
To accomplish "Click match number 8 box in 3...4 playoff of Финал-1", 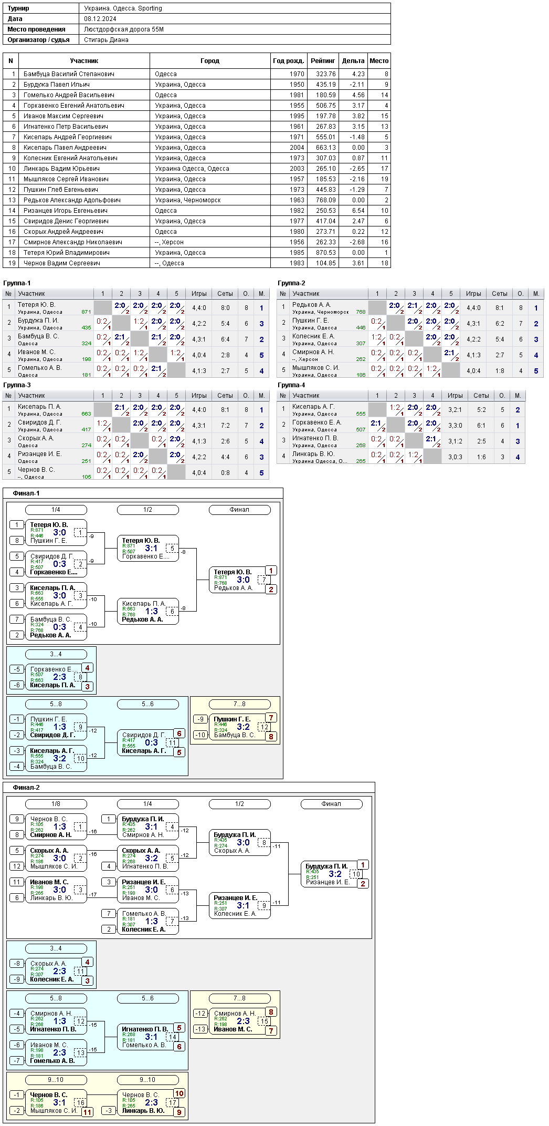I will click(80, 677).
